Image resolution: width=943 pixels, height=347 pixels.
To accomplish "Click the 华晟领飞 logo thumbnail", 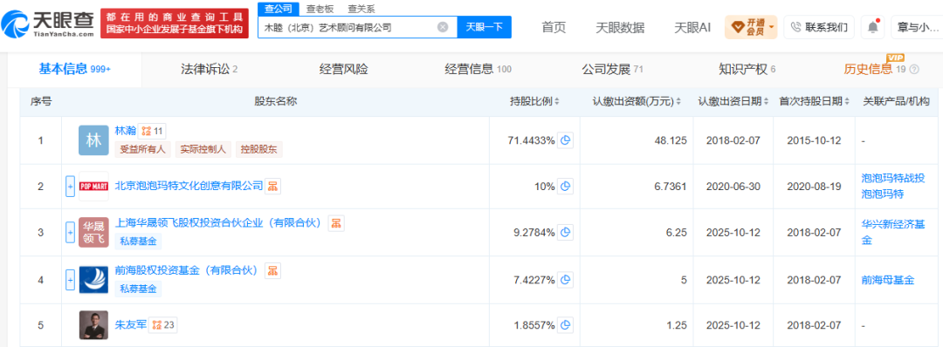I will tap(93, 233).
